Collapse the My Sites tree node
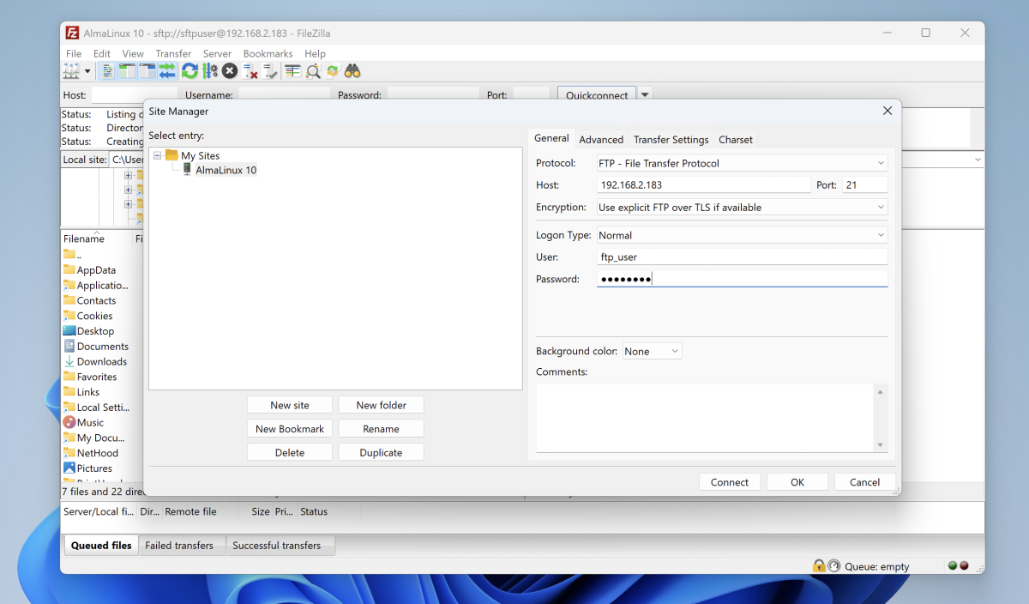The width and height of the screenshot is (1029, 604). [158, 156]
